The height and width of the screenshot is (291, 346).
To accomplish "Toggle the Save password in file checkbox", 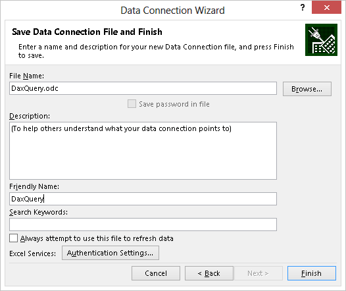I will click(x=132, y=104).
